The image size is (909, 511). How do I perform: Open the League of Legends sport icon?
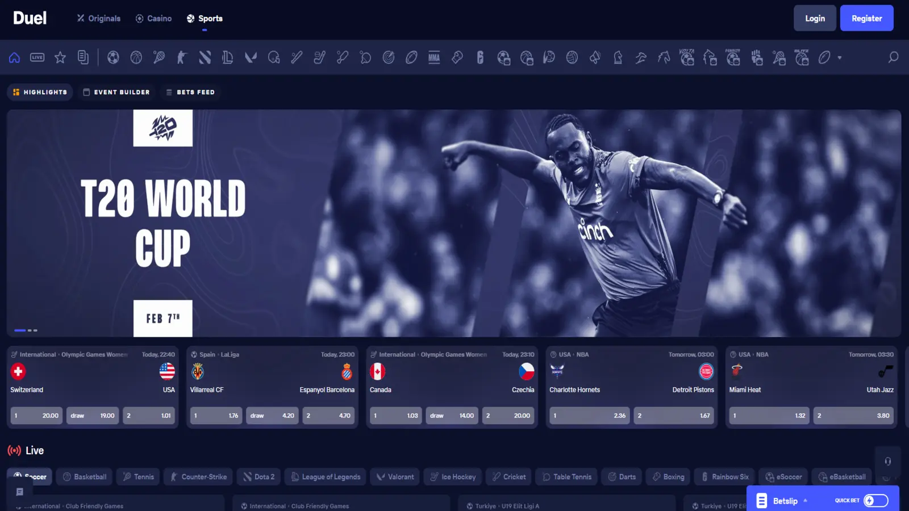[x=228, y=57]
